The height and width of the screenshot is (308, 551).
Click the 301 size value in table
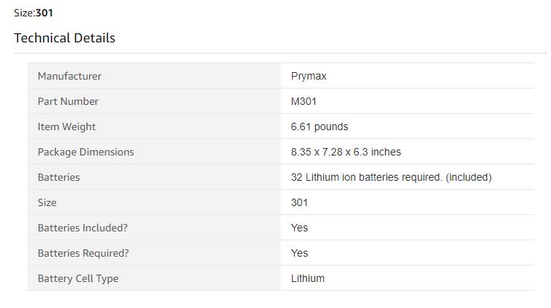click(299, 202)
